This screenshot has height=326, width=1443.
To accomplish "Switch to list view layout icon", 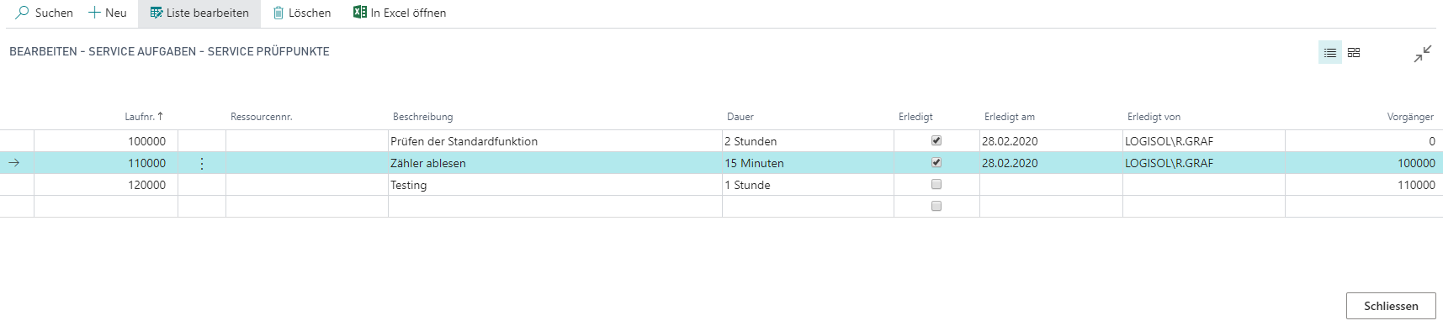I will [x=1330, y=52].
